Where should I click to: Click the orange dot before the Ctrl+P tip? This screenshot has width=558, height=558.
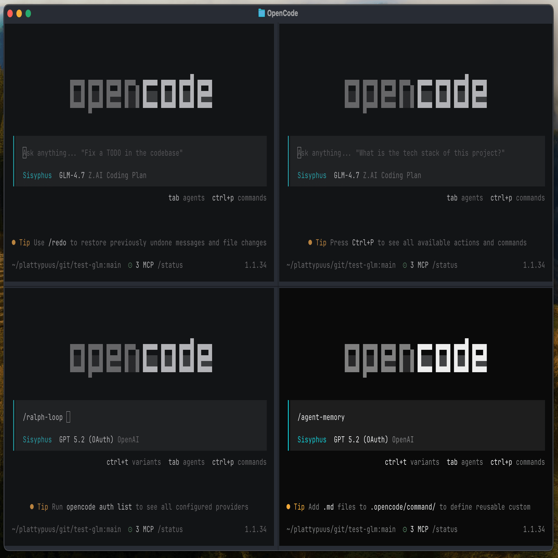coord(310,242)
